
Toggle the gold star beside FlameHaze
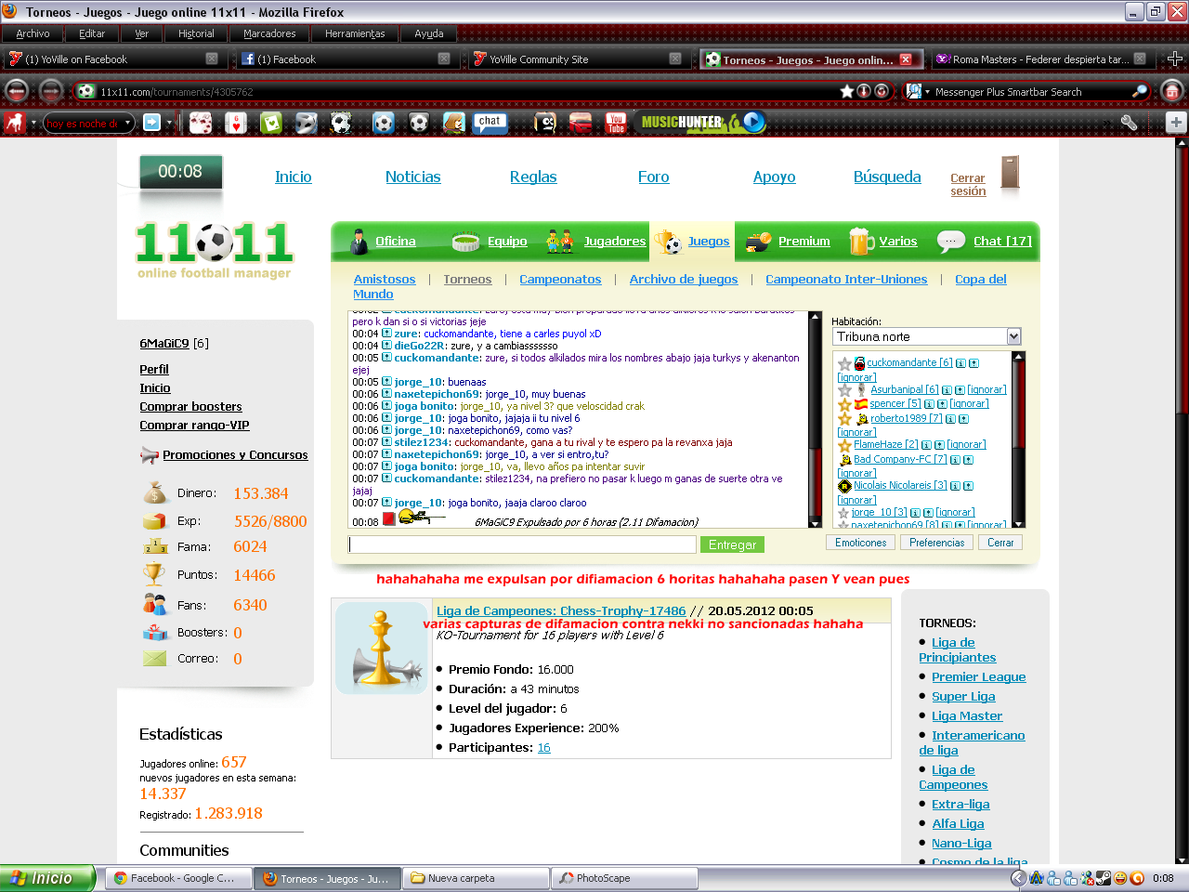point(844,445)
